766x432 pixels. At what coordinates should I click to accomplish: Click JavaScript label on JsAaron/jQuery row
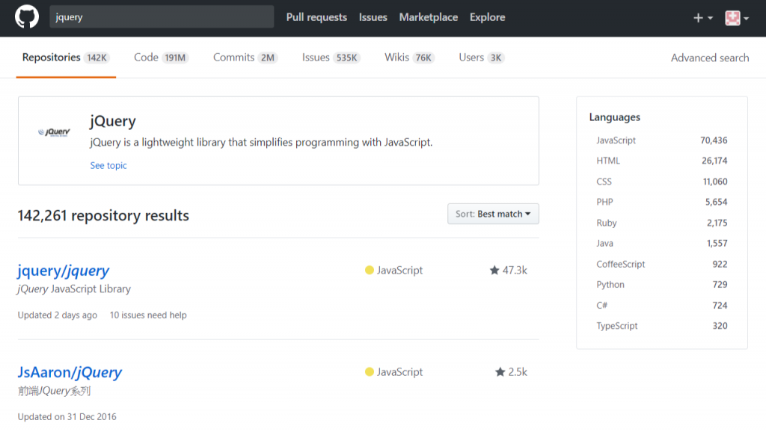click(399, 372)
